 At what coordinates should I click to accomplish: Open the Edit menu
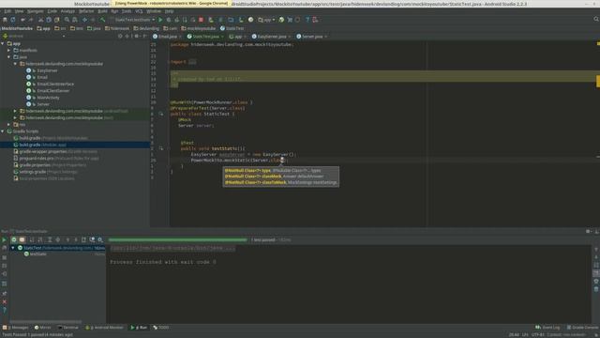click(x=7, y=11)
